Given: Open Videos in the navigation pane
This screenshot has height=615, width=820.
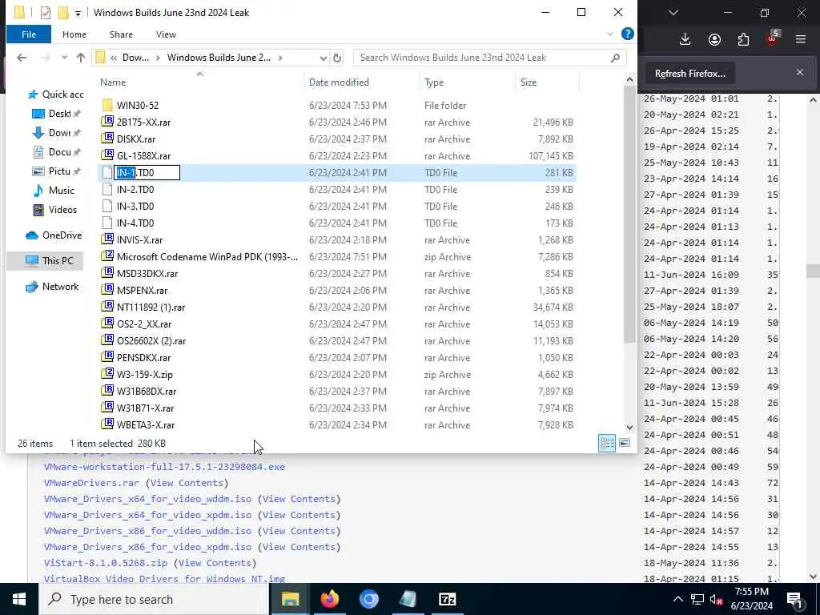Looking at the screenshot, I should (x=54, y=210).
